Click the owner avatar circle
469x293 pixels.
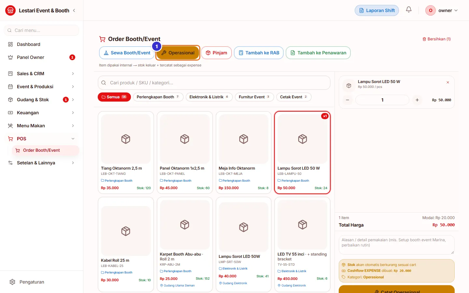[x=431, y=10]
